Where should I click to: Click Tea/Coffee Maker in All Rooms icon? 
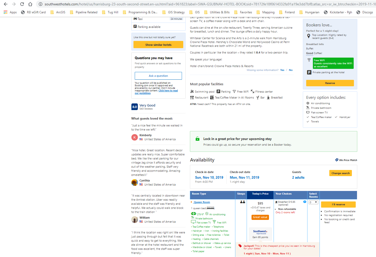(212, 98)
